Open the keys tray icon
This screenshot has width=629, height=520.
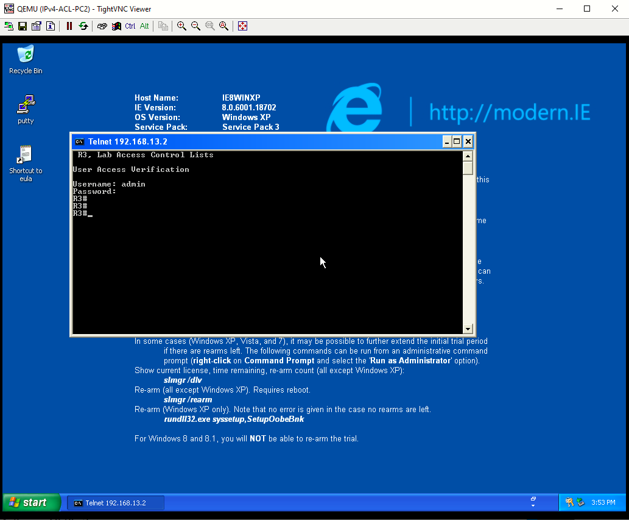click(569, 502)
